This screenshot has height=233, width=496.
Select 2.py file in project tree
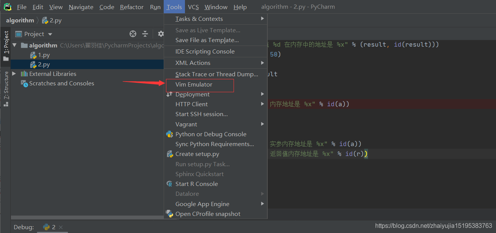point(44,65)
